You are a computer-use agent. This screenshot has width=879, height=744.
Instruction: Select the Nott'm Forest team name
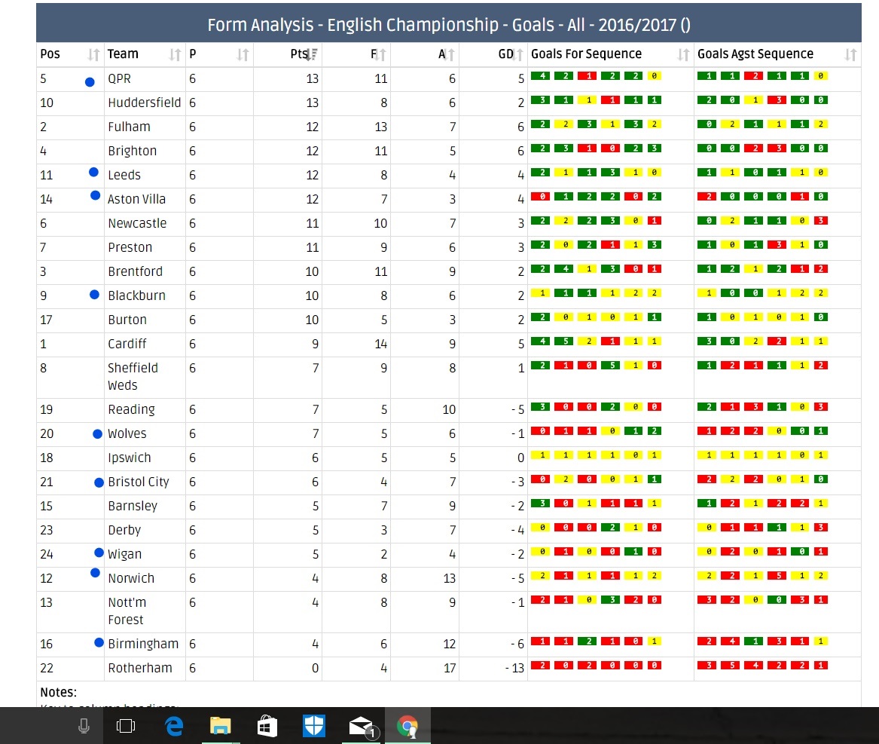pyautogui.click(x=127, y=611)
